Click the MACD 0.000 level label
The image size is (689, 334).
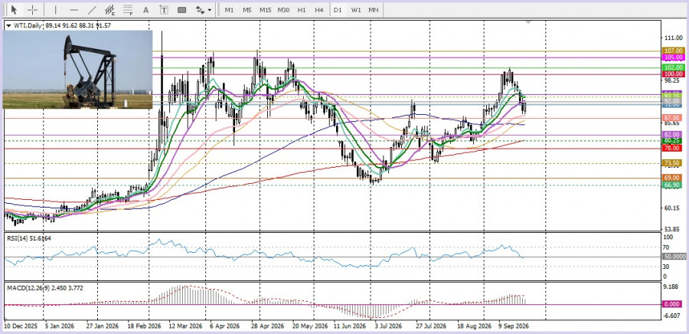tap(673, 303)
